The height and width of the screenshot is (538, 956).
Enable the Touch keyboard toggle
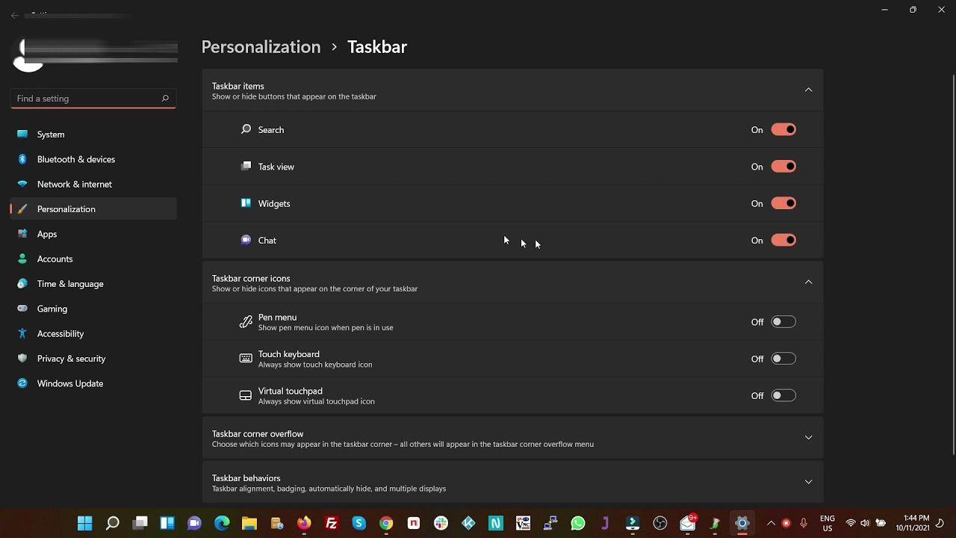click(x=783, y=359)
